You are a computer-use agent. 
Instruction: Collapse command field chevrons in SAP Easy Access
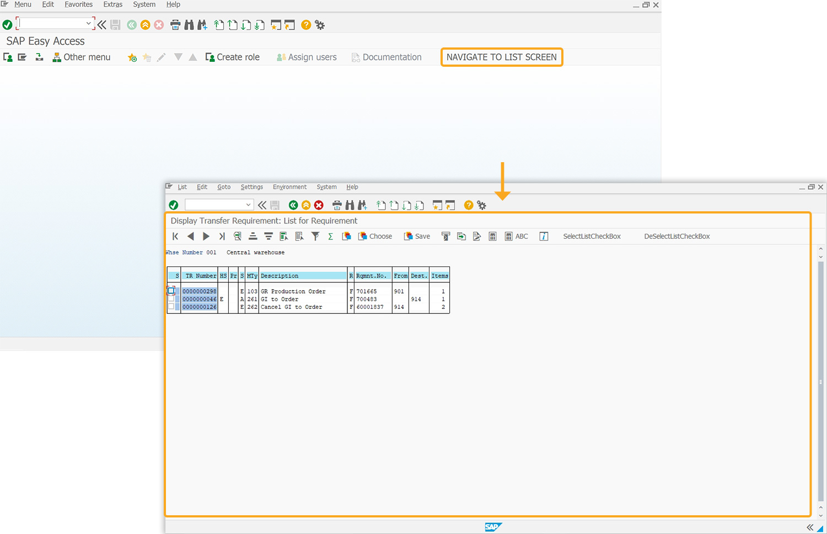(102, 25)
